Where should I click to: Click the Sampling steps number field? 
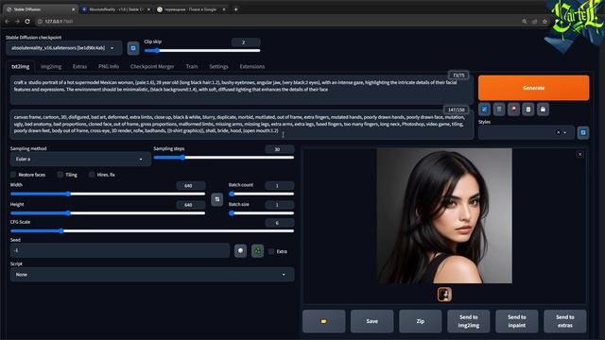click(280, 149)
